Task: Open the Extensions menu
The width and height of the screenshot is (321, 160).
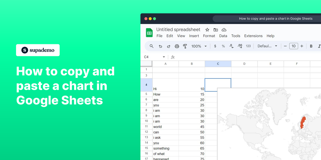Action: [x=253, y=36]
